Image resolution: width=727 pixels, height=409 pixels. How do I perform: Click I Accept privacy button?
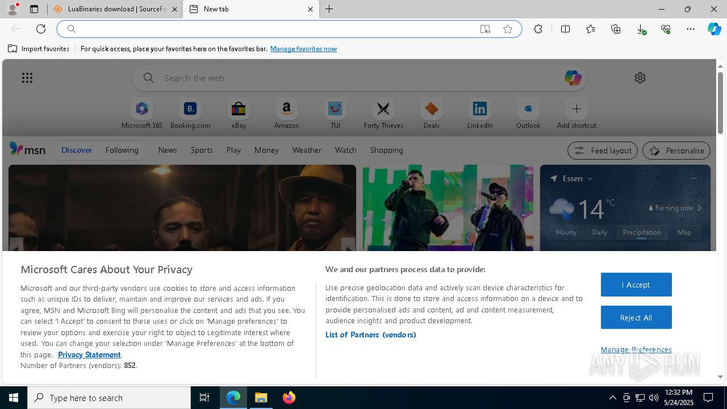pos(636,285)
